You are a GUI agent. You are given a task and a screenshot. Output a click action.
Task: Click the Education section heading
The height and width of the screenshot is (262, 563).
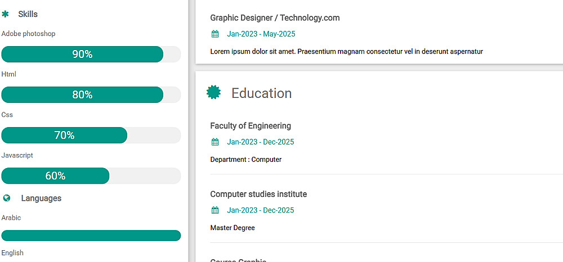point(261,93)
